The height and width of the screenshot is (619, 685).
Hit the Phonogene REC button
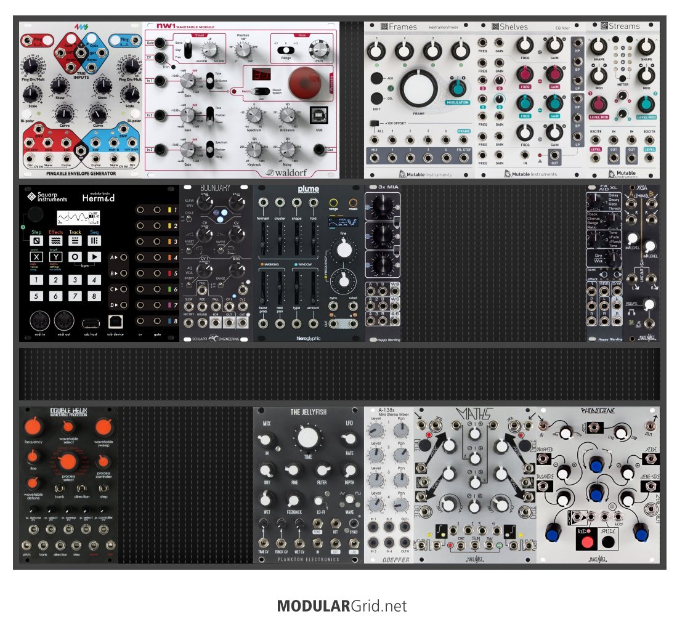pyautogui.click(x=586, y=542)
